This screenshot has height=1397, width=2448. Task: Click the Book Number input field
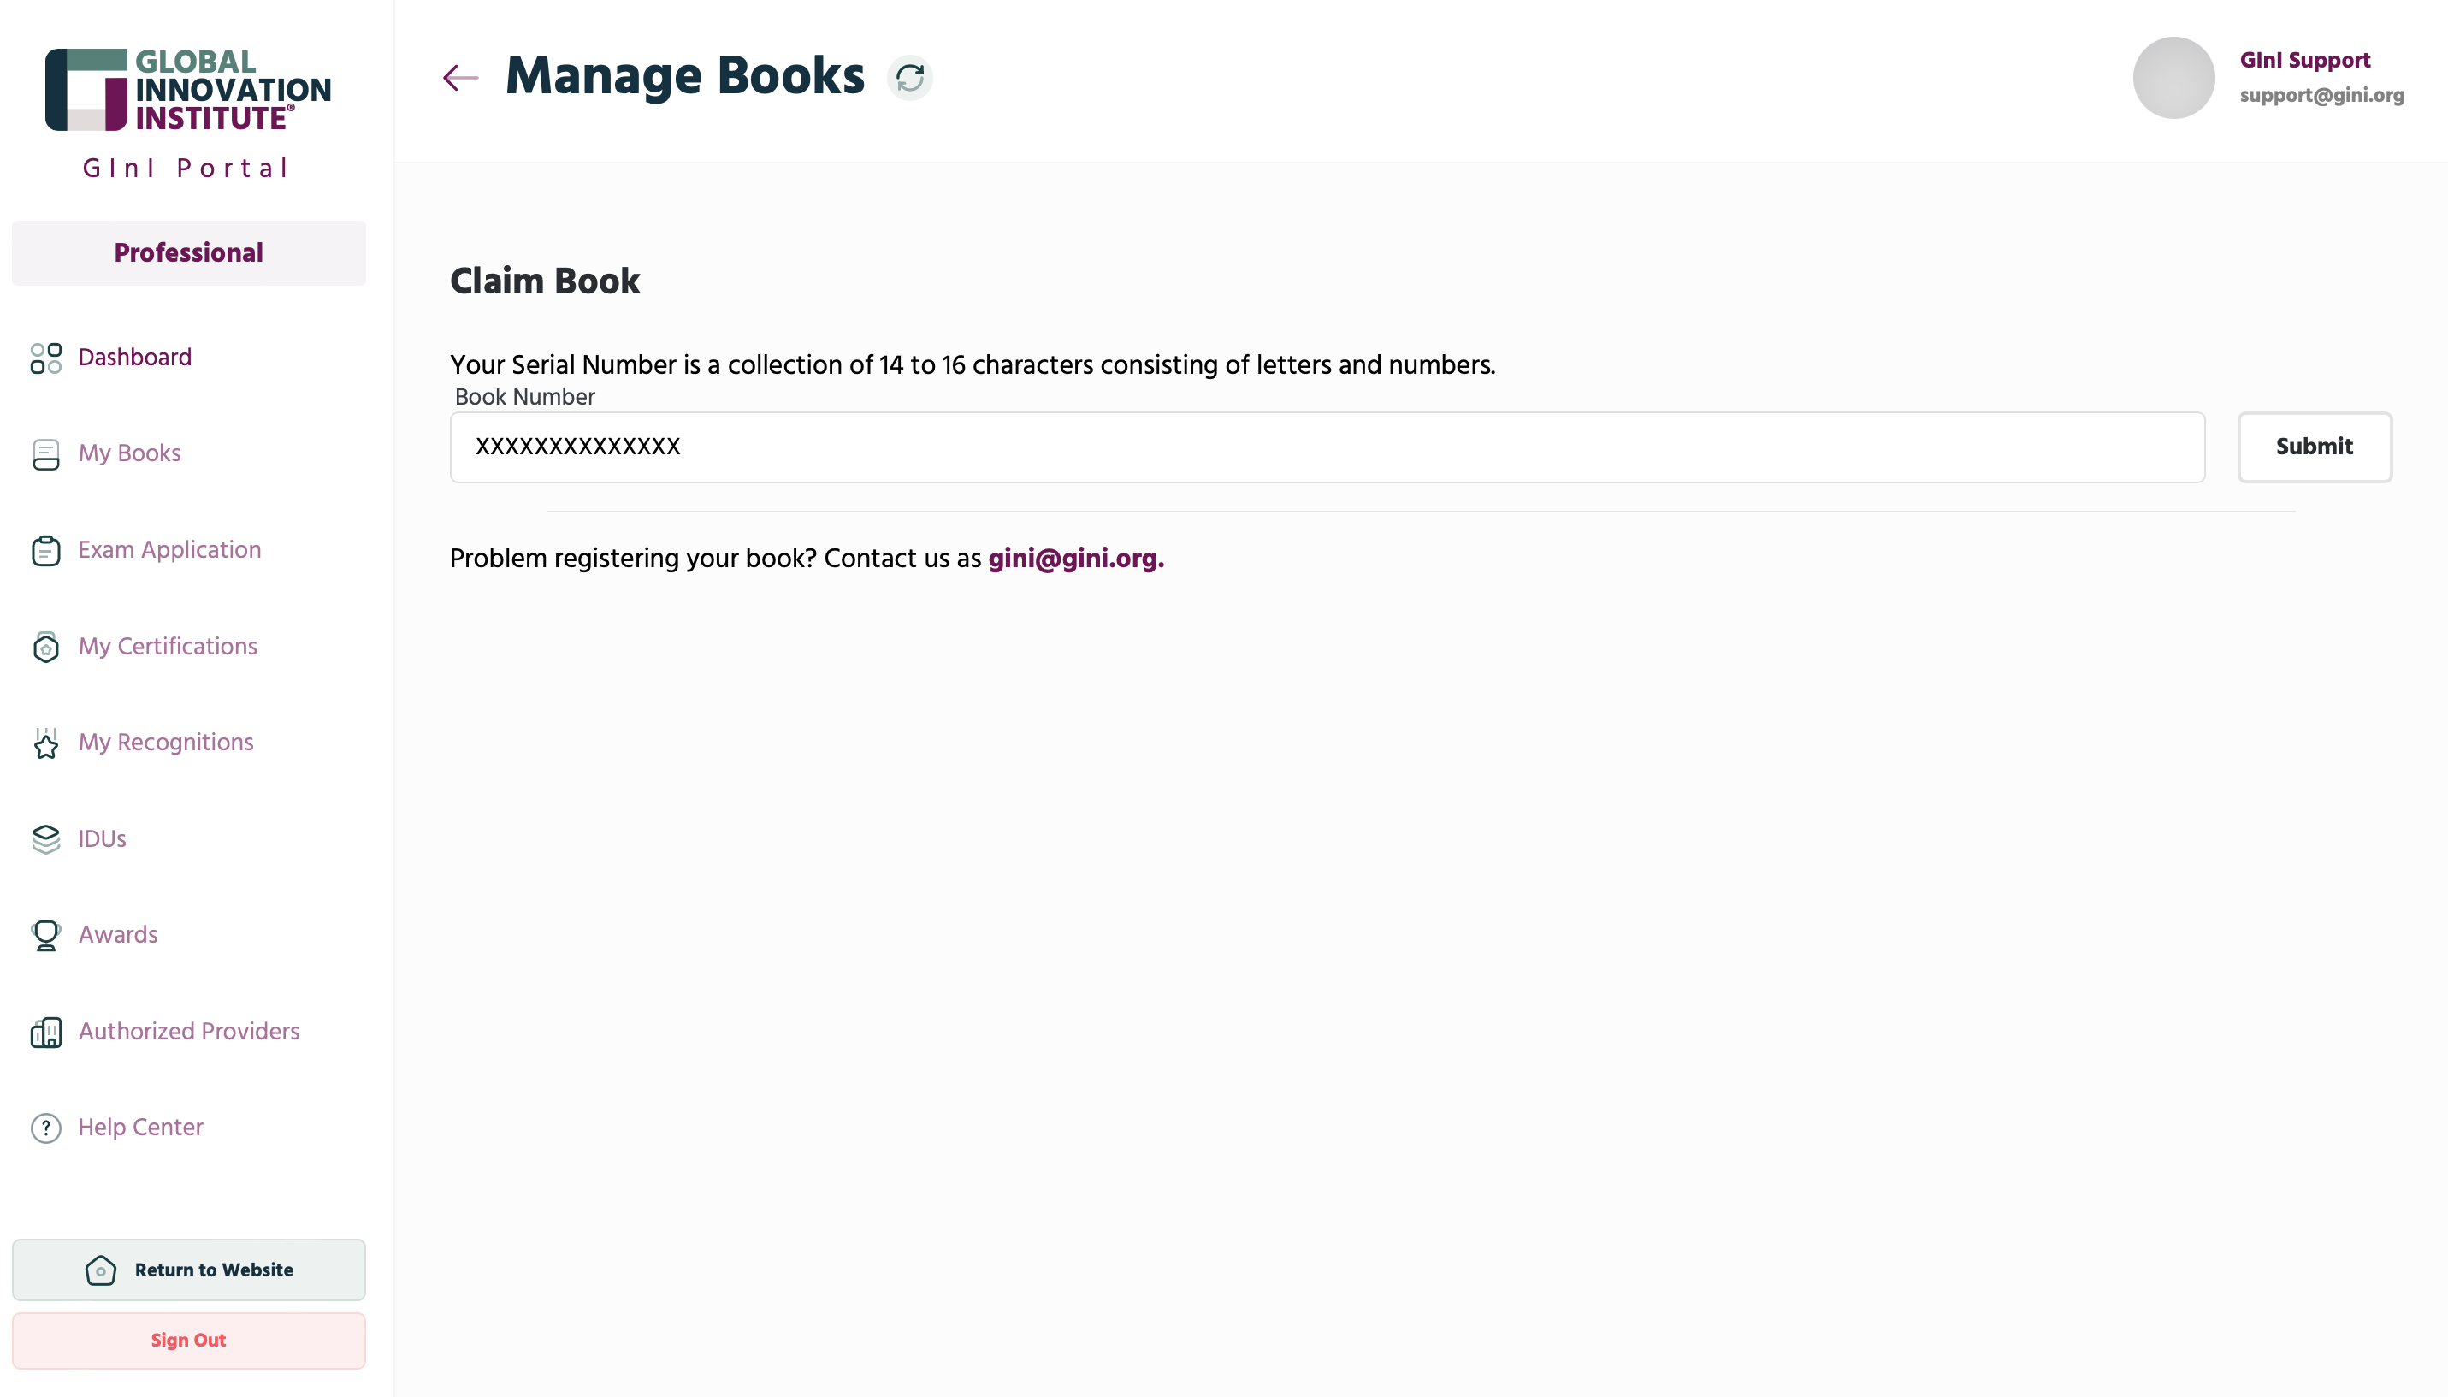pyautogui.click(x=1327, y=447)
